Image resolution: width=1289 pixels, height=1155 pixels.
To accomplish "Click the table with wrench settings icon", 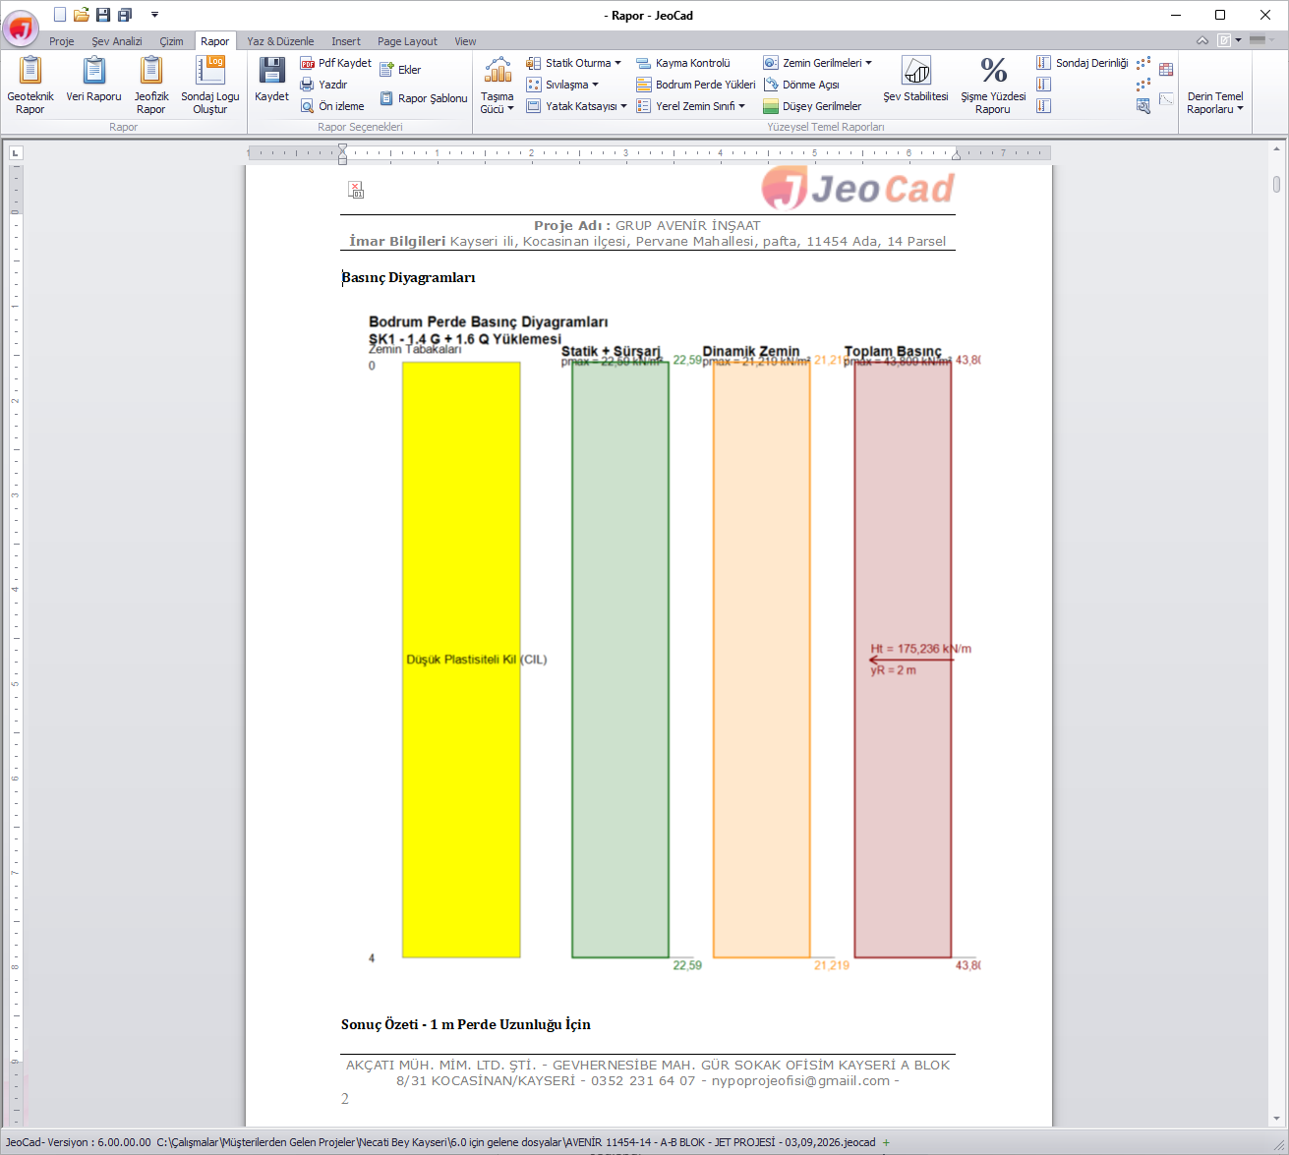I will [x=1143, y=106].
